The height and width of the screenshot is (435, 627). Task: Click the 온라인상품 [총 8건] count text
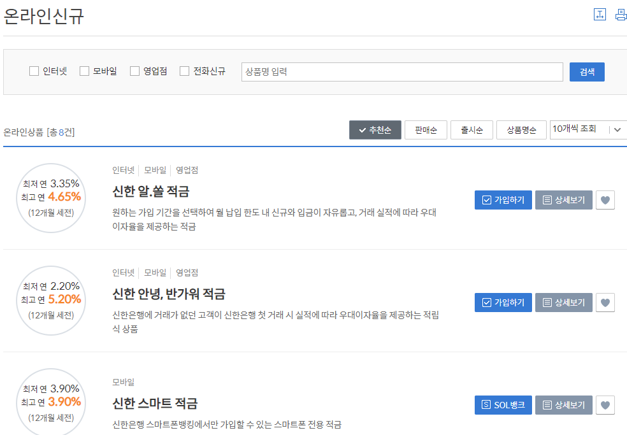click(x=39, y=132)
